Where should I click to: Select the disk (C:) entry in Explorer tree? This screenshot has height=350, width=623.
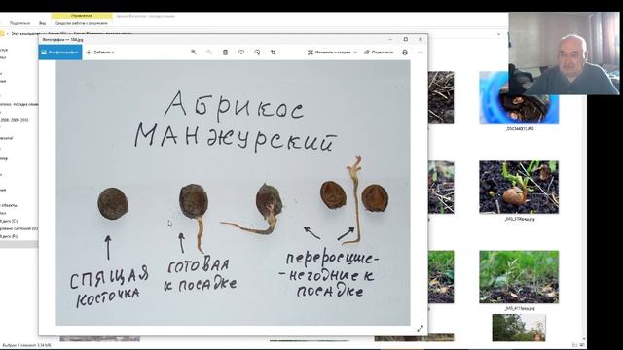pyautogui.click(x=9, y=221)
